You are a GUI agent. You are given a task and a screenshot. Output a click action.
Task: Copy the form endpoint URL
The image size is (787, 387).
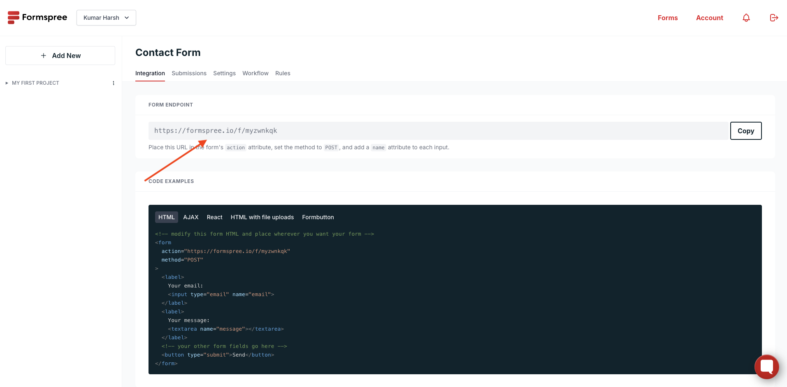(x=745, y=131)
